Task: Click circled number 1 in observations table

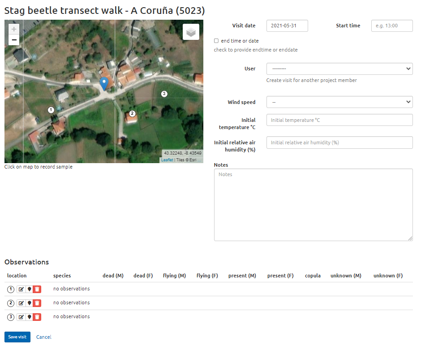Action: (x=11, y=290)
